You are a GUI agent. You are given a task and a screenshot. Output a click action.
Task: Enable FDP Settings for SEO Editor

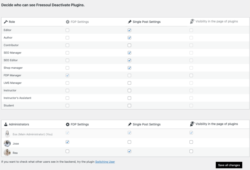coord(67,60)
